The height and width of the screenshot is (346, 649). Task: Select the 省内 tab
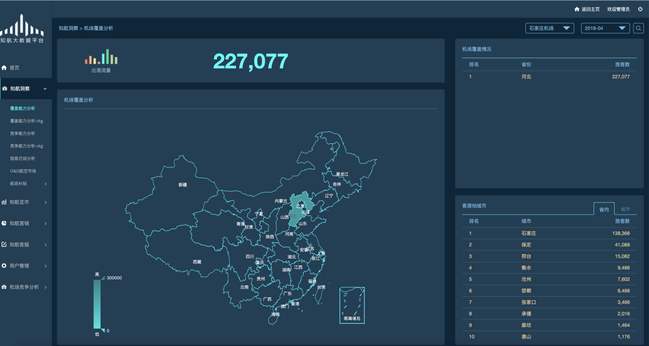click(604, 209)
